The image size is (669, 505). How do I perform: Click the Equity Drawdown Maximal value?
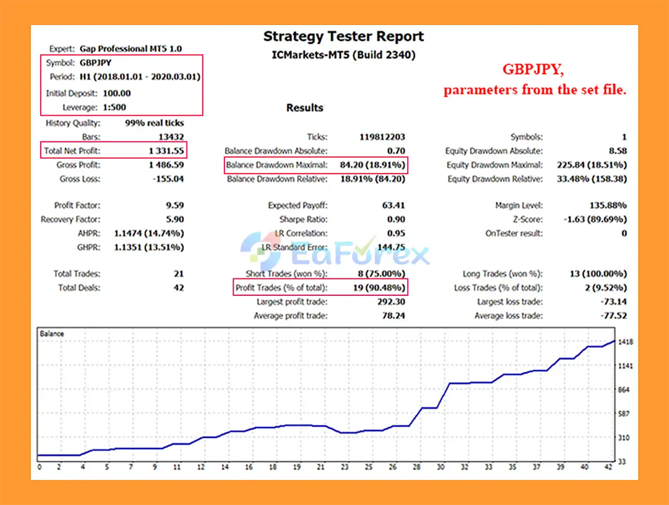592,165
